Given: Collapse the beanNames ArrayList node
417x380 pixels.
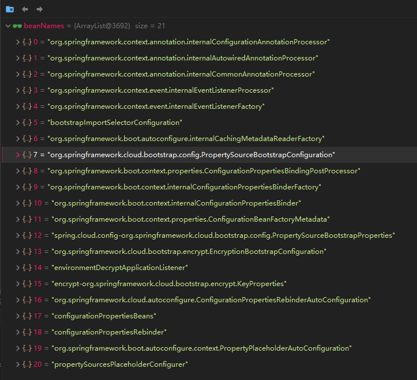Looking at the screenshot, I should pos(8,26).
